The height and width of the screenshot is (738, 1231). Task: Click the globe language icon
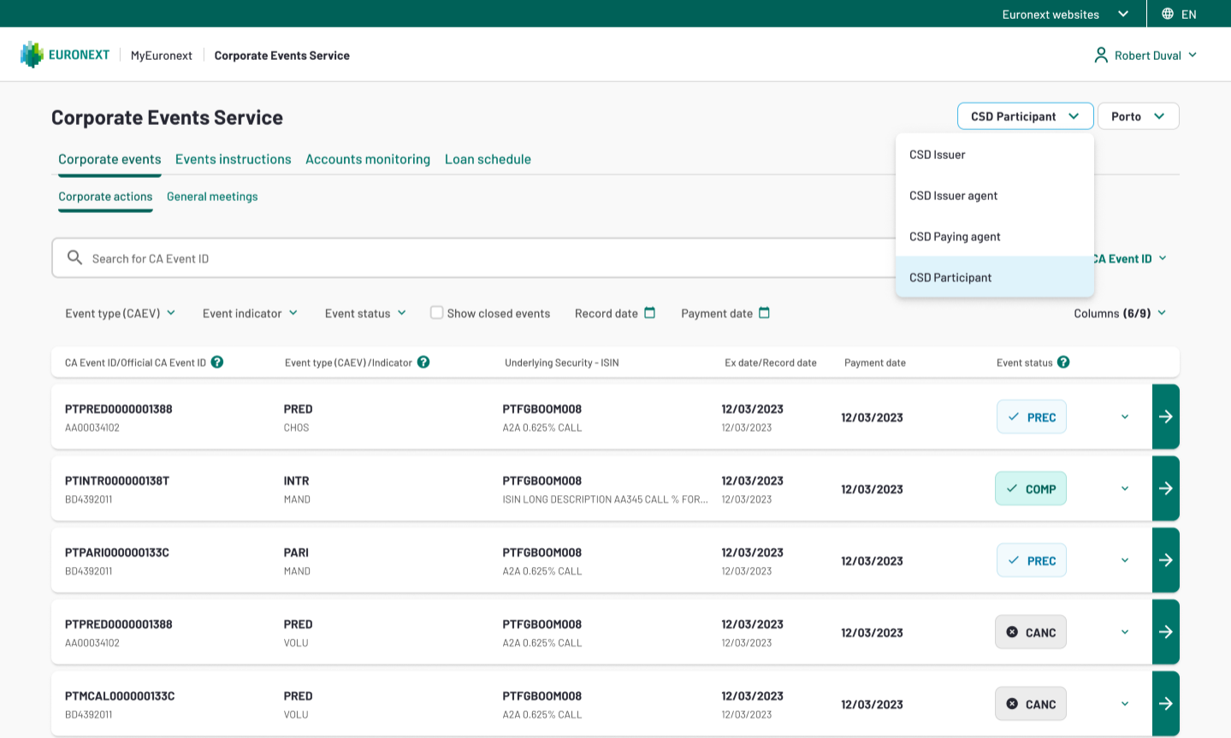tap(1168, 14)
